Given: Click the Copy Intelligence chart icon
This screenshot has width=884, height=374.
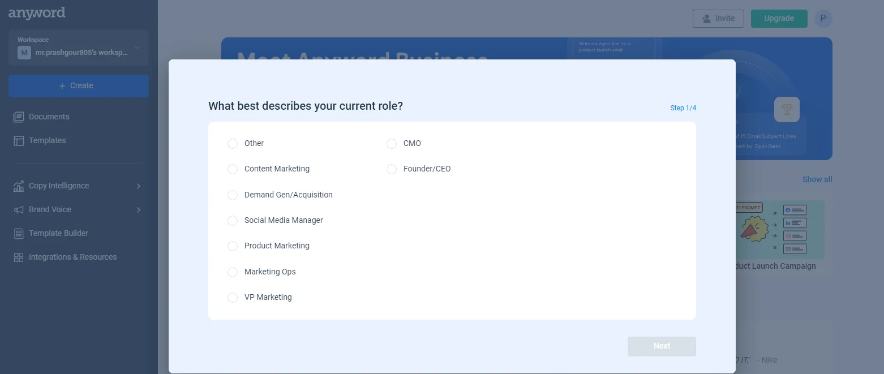Looking at the screenshot, I should click(x=19, y=186).
